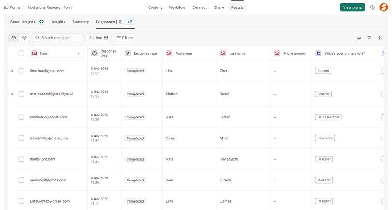Click email davidmiller@clara.com
392x210 pixels.
pos(49,138)
